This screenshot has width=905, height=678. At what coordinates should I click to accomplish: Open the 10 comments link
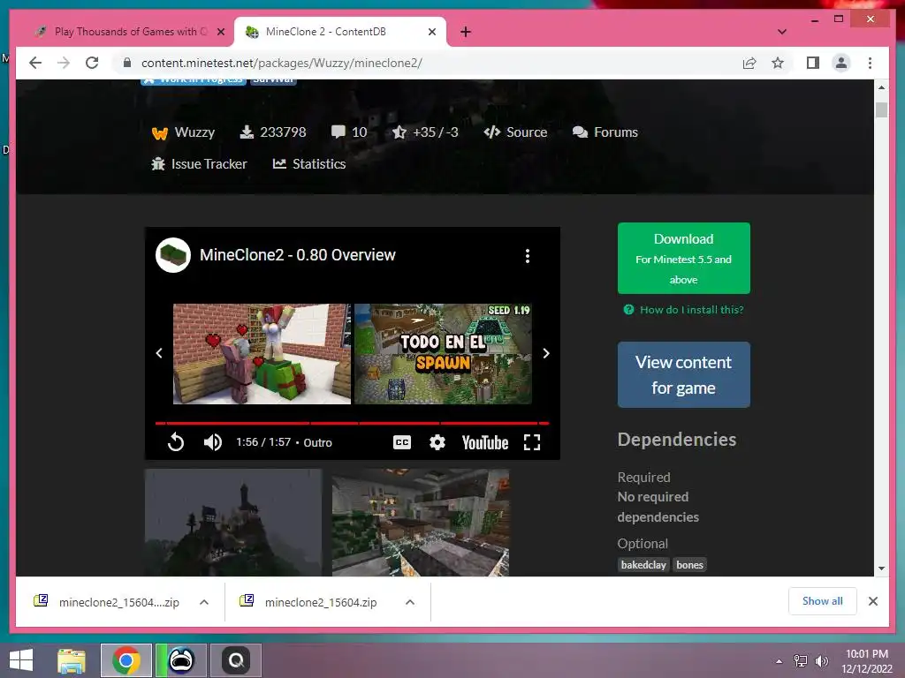(349, 132)
